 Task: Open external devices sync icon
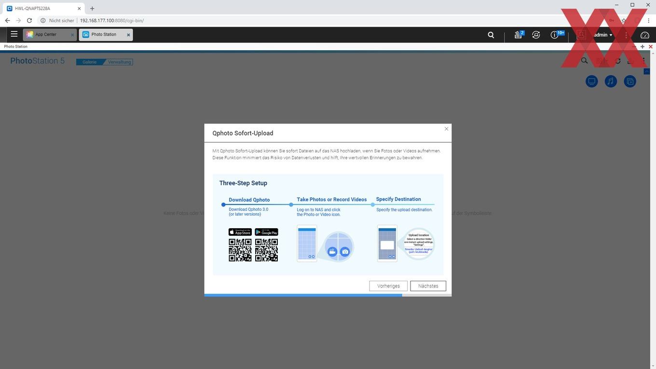[536, 35]
